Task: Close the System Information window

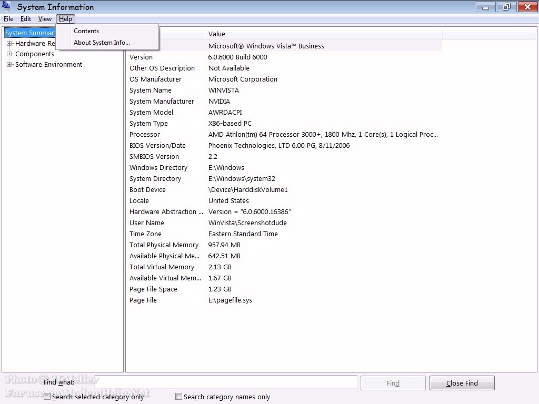Action: [527, 7]
